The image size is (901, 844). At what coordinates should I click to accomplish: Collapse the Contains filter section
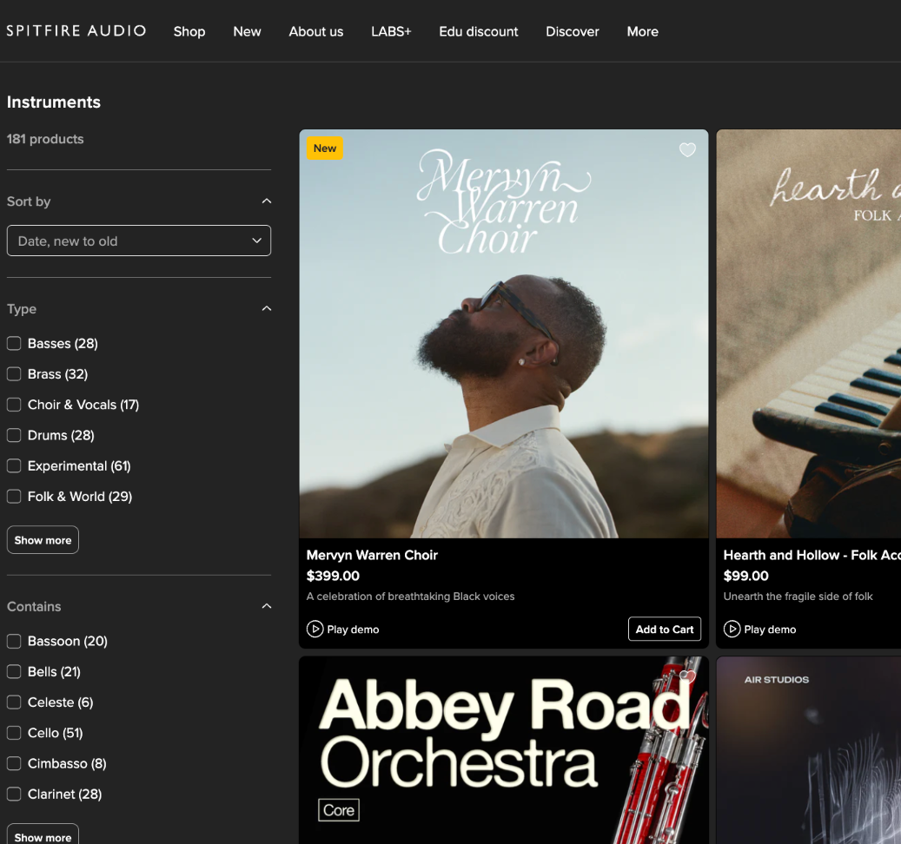click(x=266, y=606)
